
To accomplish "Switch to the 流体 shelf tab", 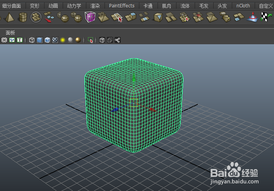I will click(185, 6).
